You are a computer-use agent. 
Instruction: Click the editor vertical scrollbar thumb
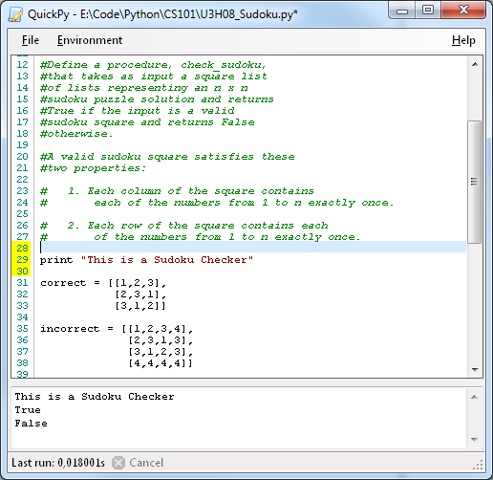point(474,182)
